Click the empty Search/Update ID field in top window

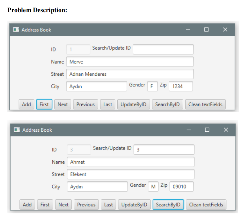[x=163, y=49]
